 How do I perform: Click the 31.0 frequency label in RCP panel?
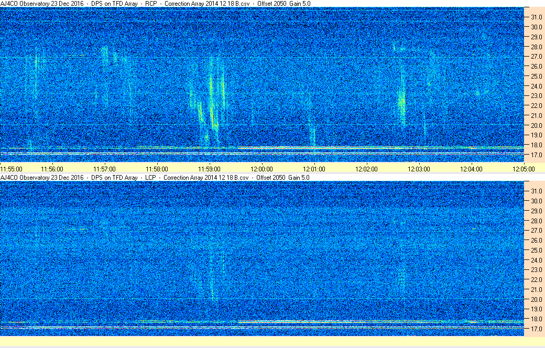(x=536, y=17)
